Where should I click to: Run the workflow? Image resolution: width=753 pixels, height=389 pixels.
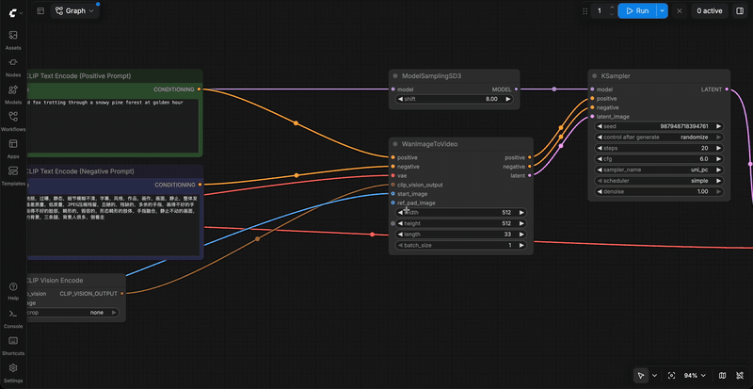637,11
